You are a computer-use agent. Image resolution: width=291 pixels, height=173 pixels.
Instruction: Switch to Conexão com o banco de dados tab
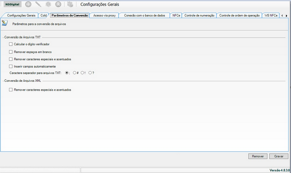(x=144, y=15)
